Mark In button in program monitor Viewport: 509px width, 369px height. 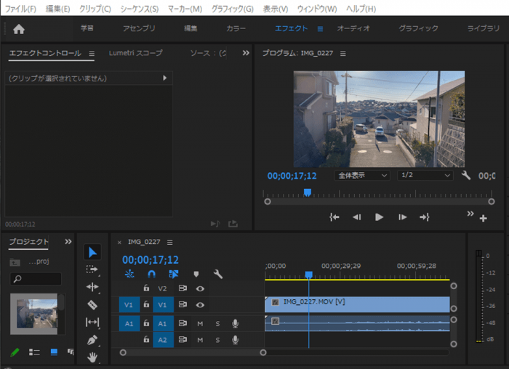(334, 217)
